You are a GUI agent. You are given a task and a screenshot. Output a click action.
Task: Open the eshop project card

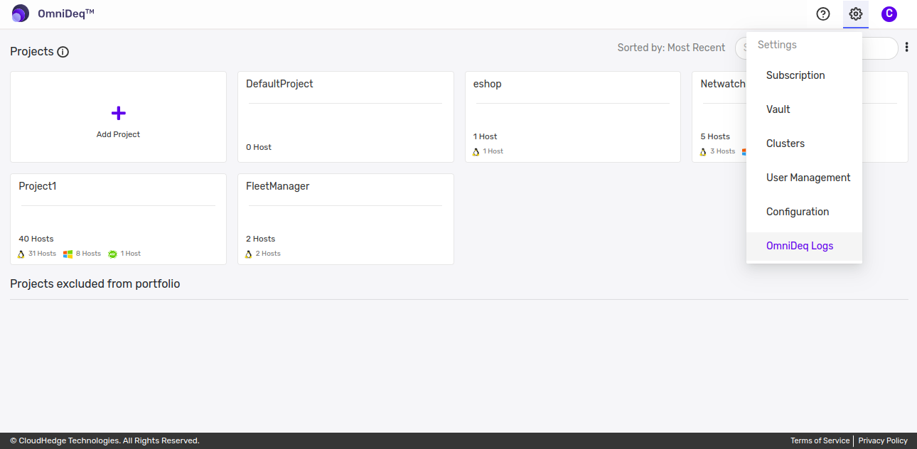(x=573, y=117)
